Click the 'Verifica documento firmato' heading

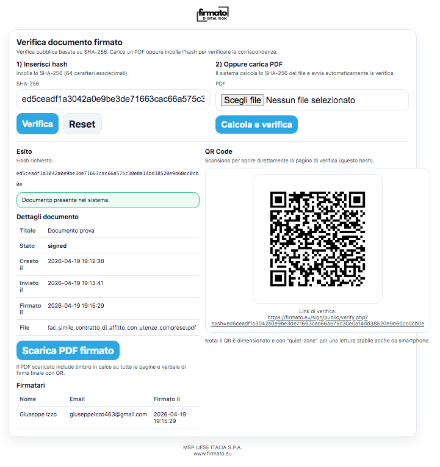[70, 42]
